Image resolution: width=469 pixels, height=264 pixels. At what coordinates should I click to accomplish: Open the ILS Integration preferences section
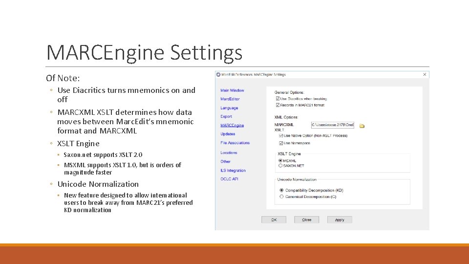pos(233,170)
